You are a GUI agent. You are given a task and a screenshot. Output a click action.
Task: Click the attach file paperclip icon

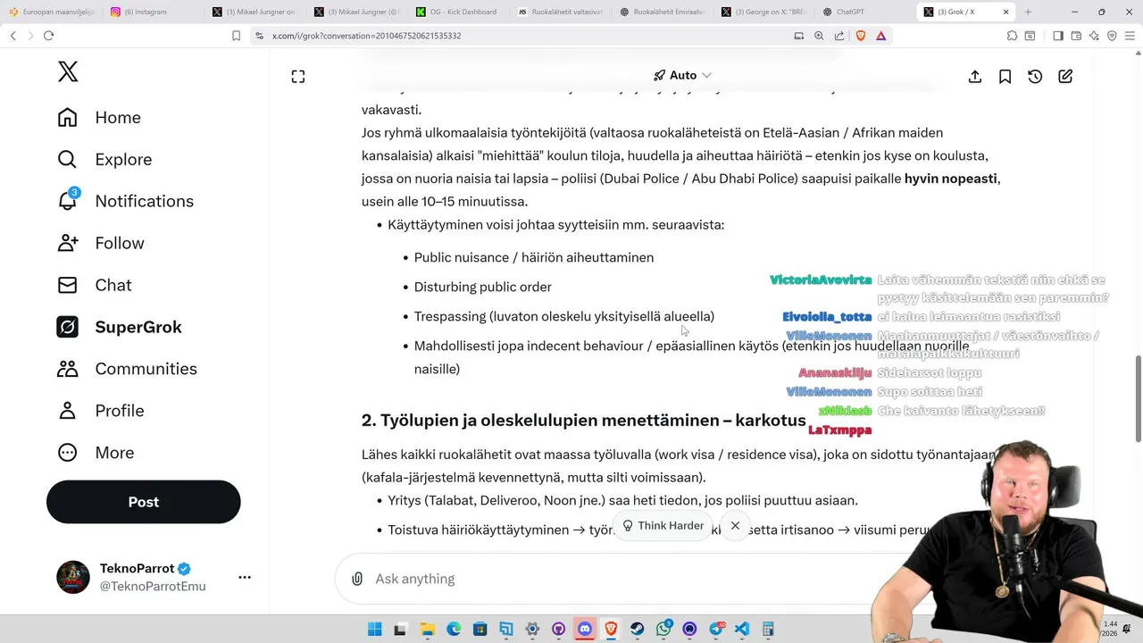click(357, 579)
